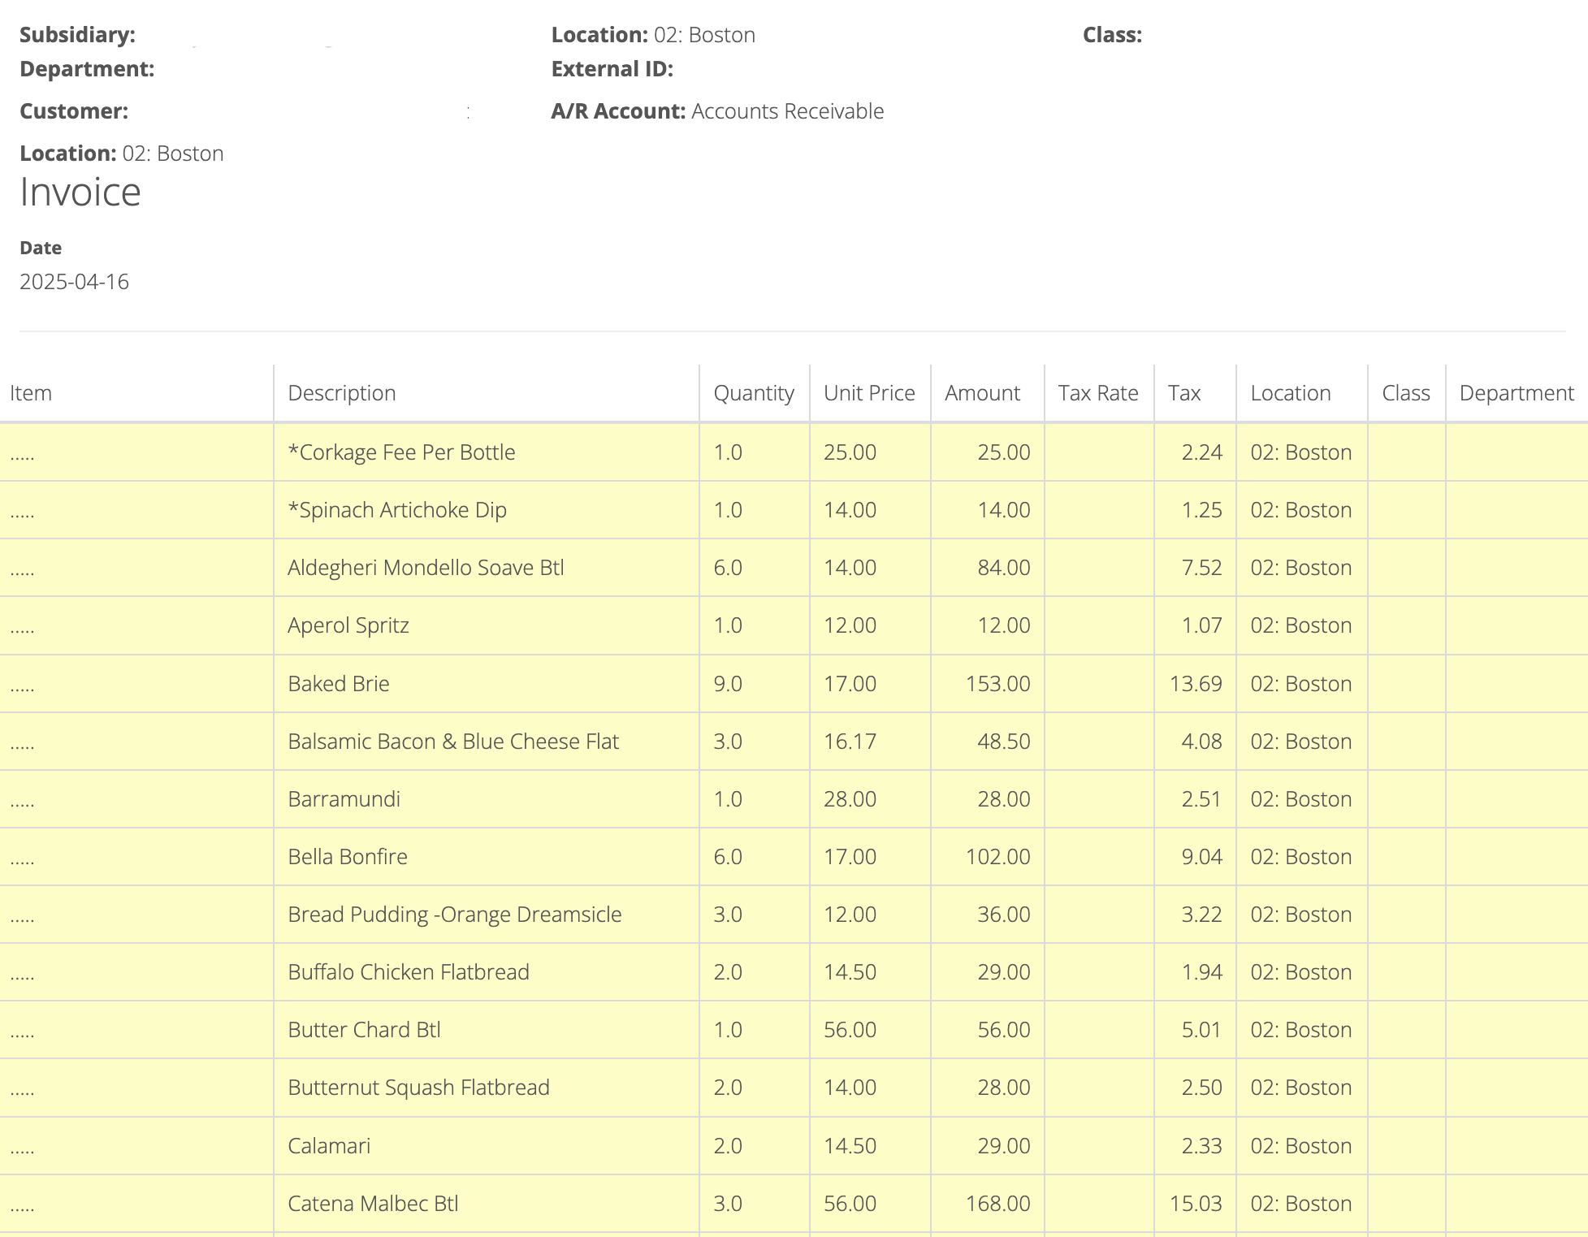
Task: Click the External ID label
Action: click(x=612, y=69)
